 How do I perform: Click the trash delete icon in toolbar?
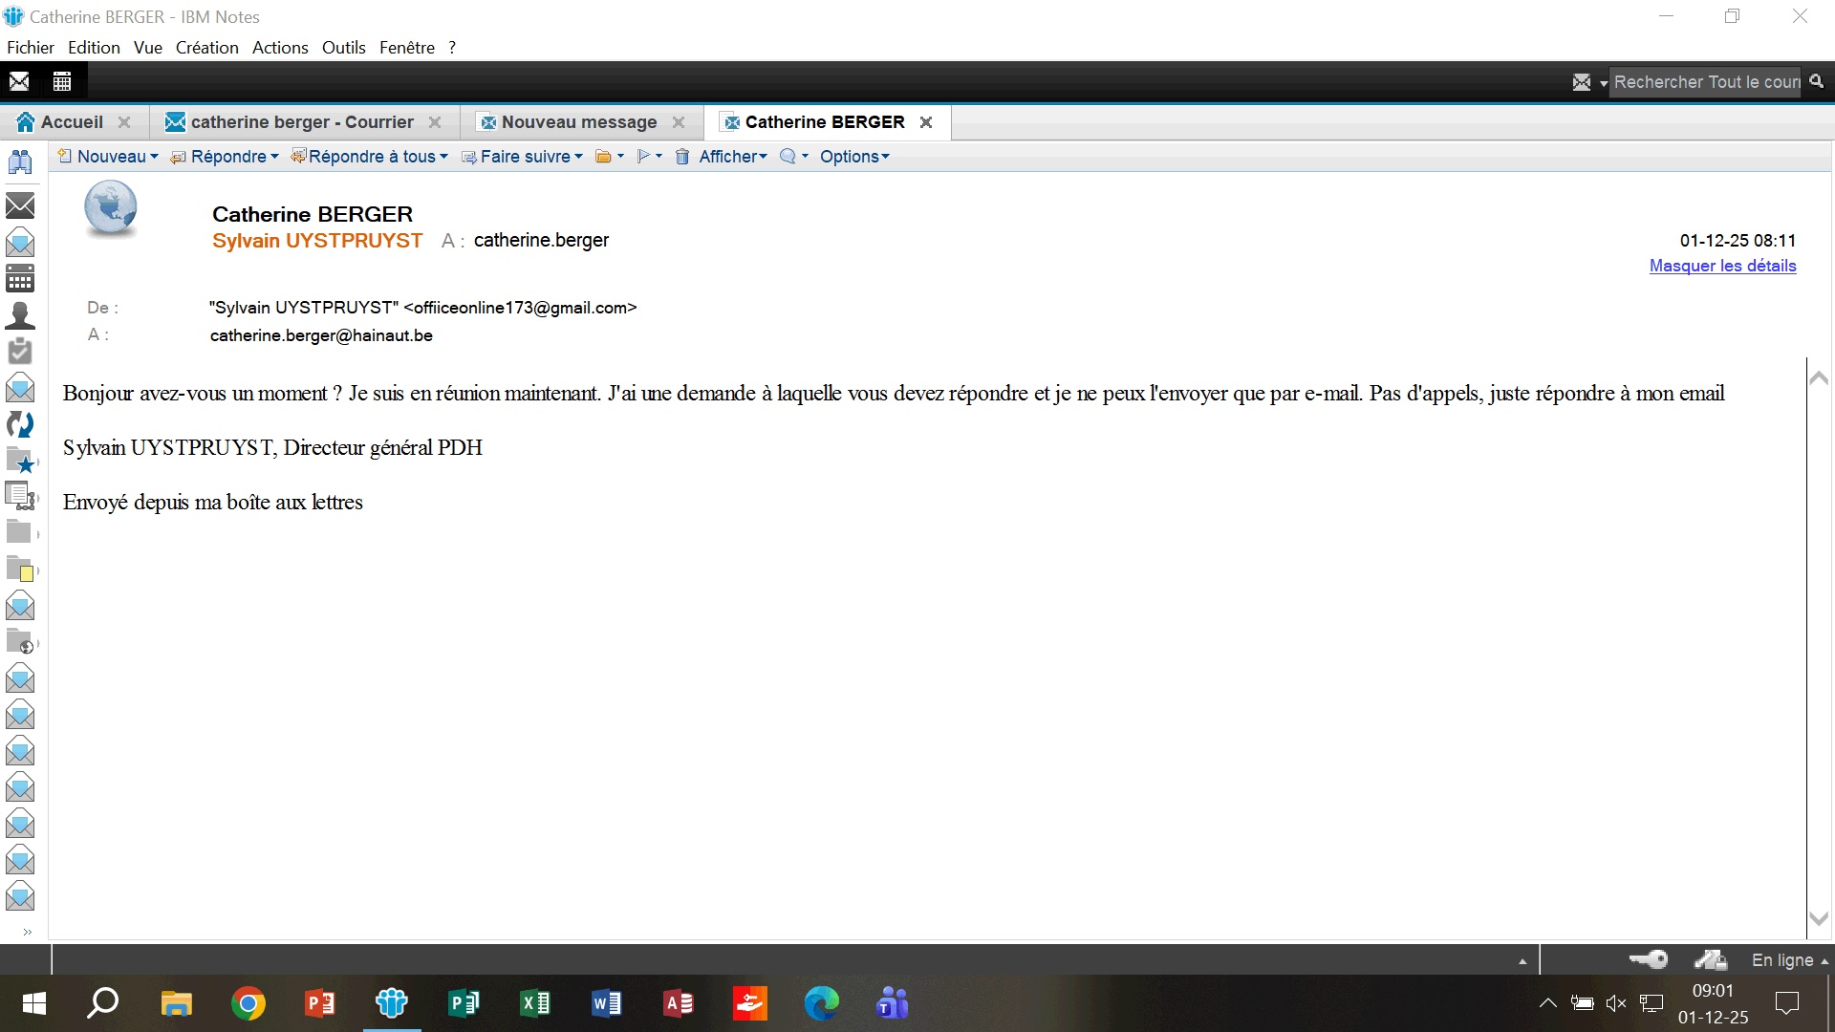[682, 157]
